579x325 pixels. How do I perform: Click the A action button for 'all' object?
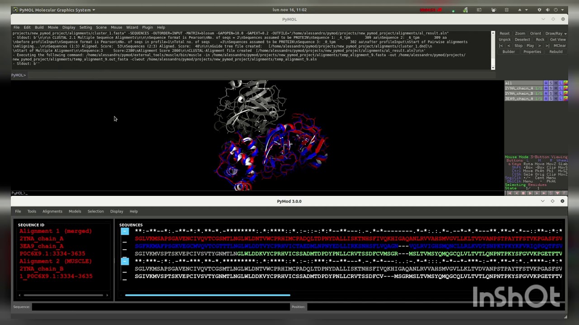[546, 83]
